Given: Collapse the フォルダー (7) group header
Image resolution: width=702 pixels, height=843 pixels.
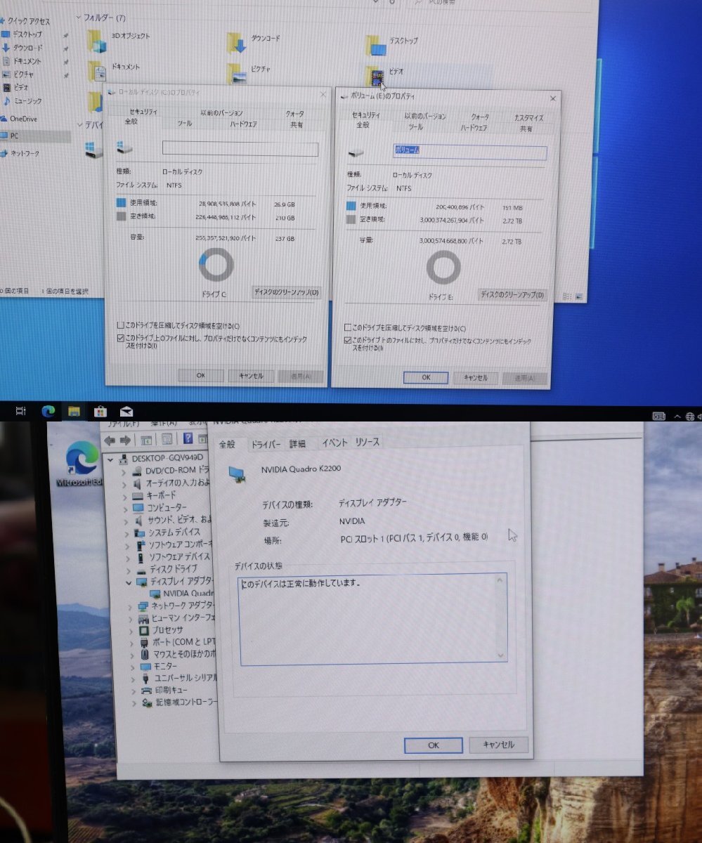Looking at the screenshot, I should (79, 16).
